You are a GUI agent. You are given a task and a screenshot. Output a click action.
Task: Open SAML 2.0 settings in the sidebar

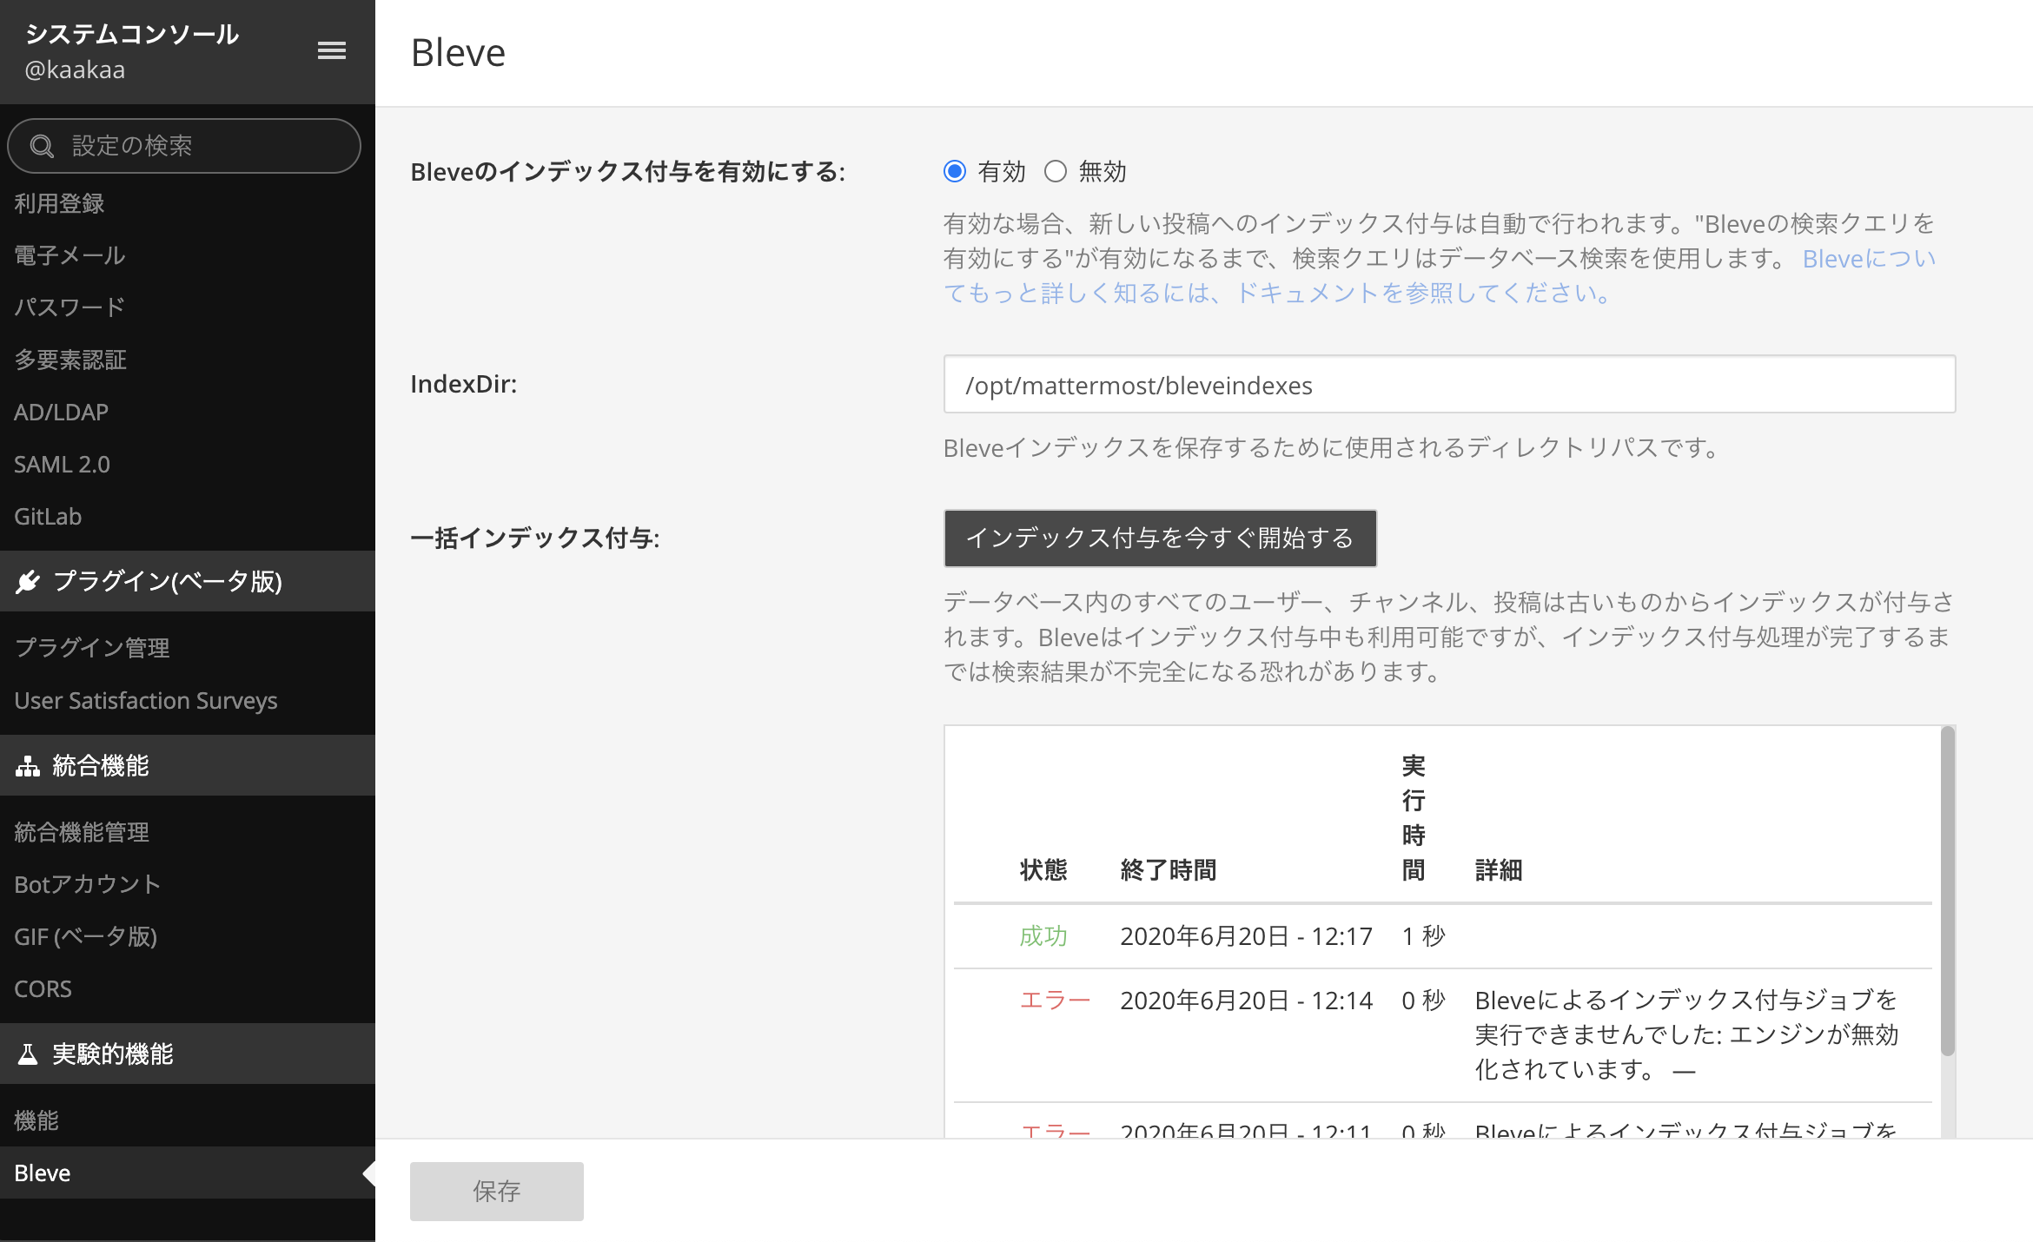62,464
